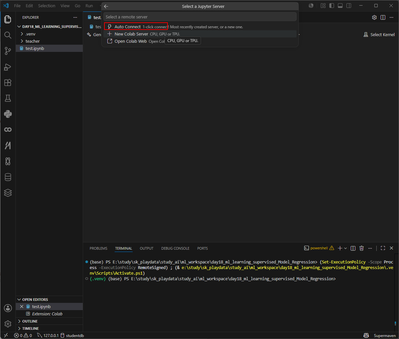Open the Testing flask view
Image resolution: width=399 pixels, height=339 pixels.
(8, 98)
